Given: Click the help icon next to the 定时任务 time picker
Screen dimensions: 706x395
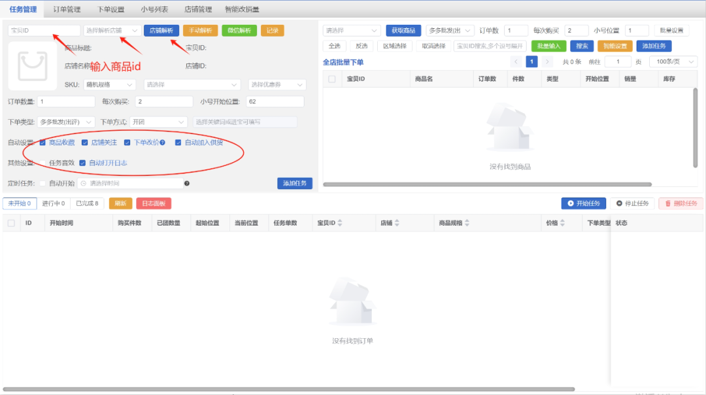Looking at the screenshot, I should 187,183.
